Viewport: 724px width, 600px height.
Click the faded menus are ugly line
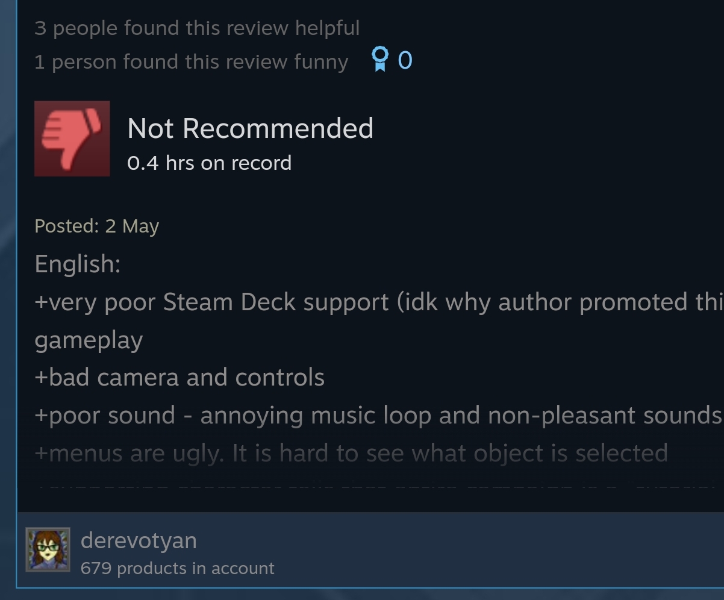coord(351,453)
